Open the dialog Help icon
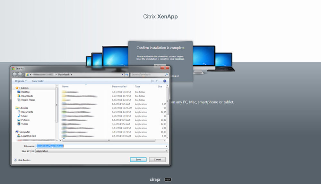Viewport: 321px width, 184px height. (165, 81)
